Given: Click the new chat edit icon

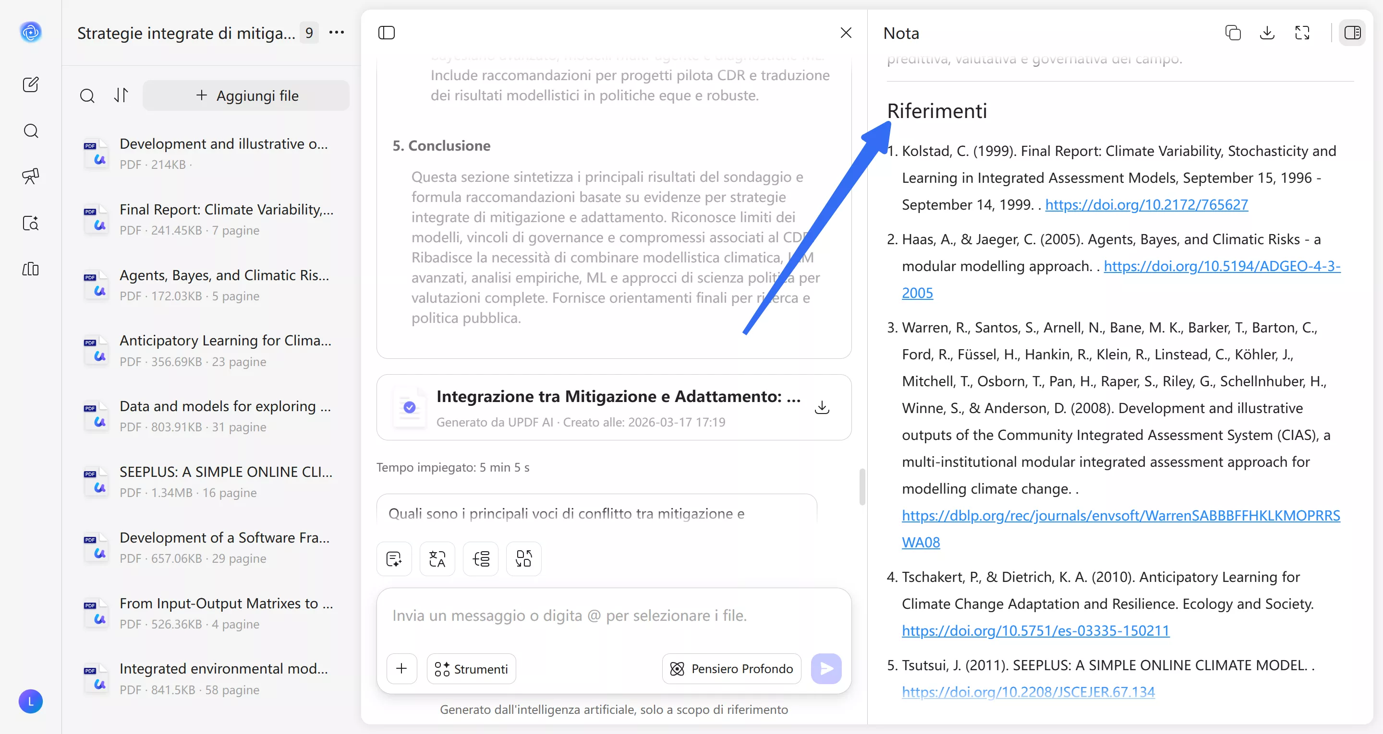Looking at the screenshot, I should coord(31,84).
